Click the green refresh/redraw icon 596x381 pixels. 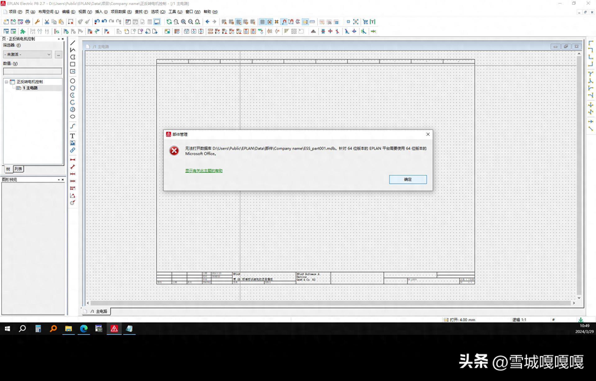[x=169, y=22]
